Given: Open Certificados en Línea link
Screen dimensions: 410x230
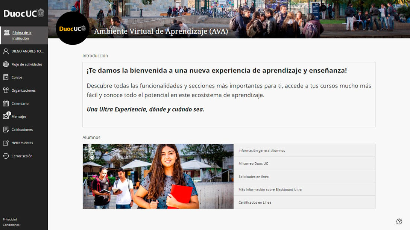Looking at the screenshot, I should (x=304, y=202).
